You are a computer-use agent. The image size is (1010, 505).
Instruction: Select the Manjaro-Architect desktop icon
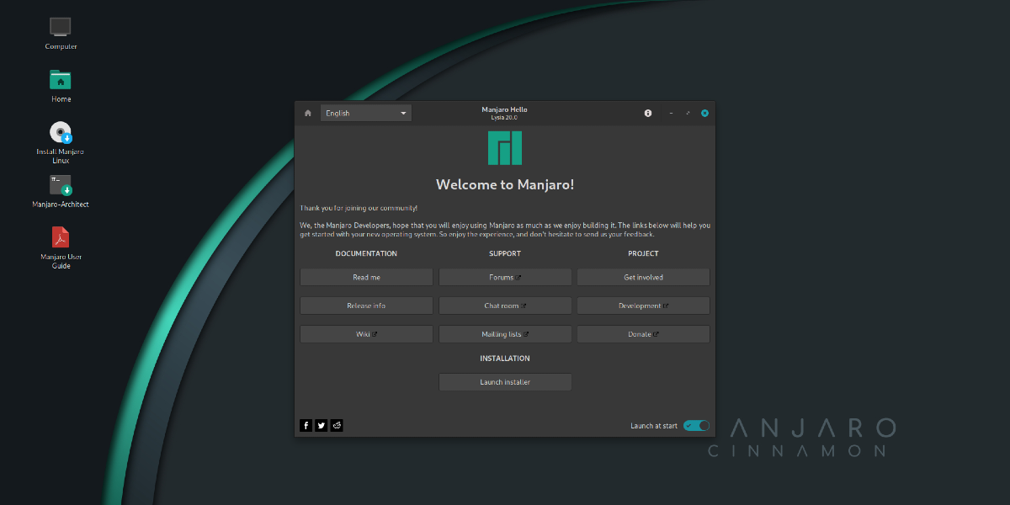tap(61, 186)
